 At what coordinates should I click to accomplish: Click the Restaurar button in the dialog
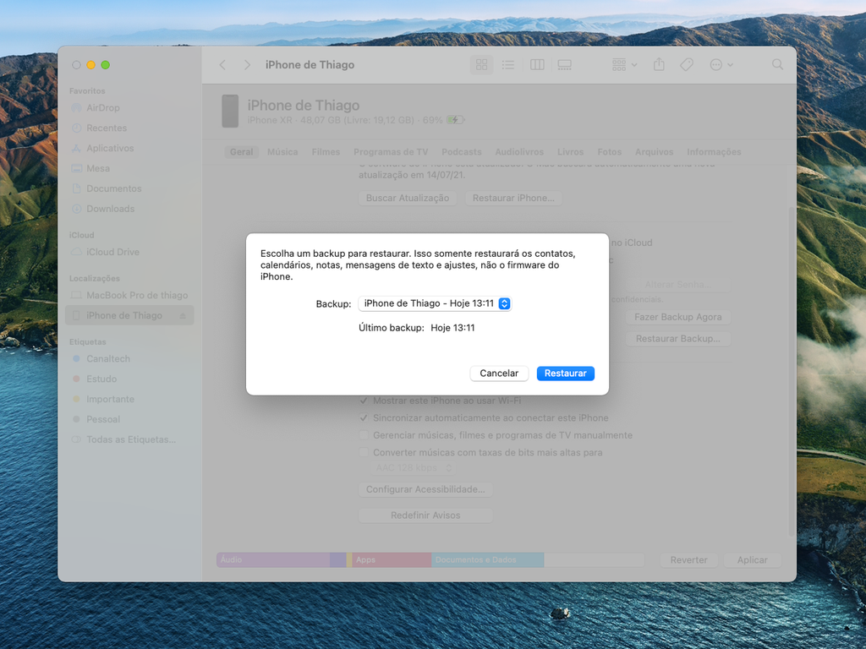click(x=565, y=373)
